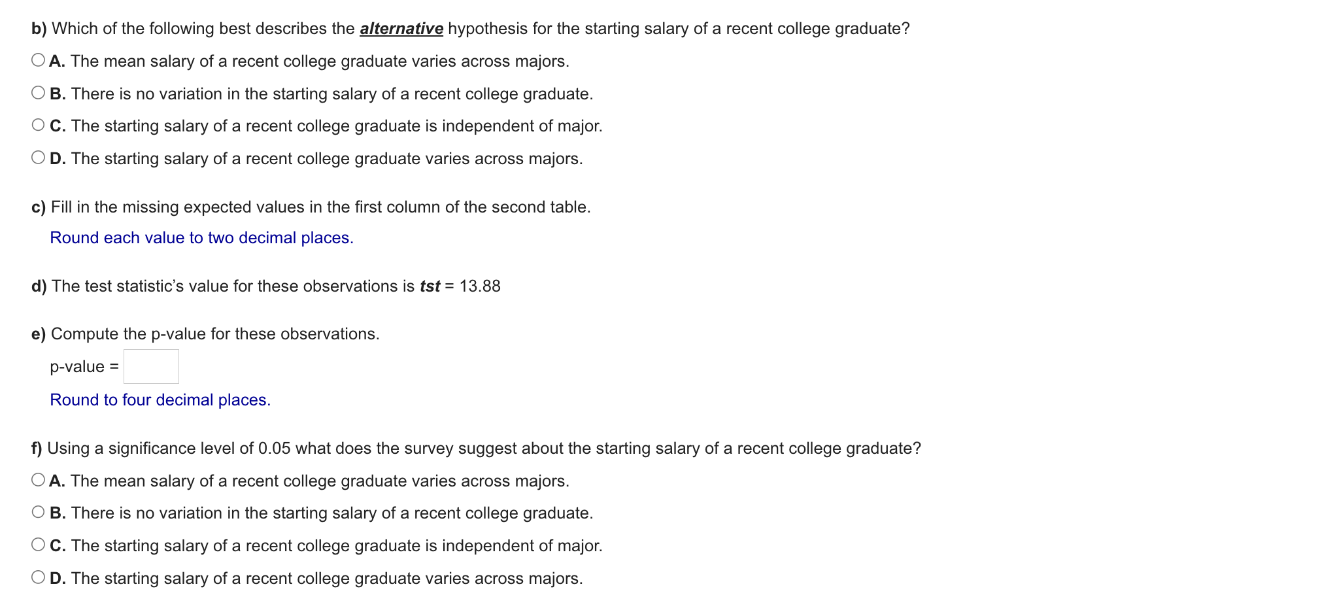Select option A in question f
The image size is (1337, 597).
pos(37,479)
